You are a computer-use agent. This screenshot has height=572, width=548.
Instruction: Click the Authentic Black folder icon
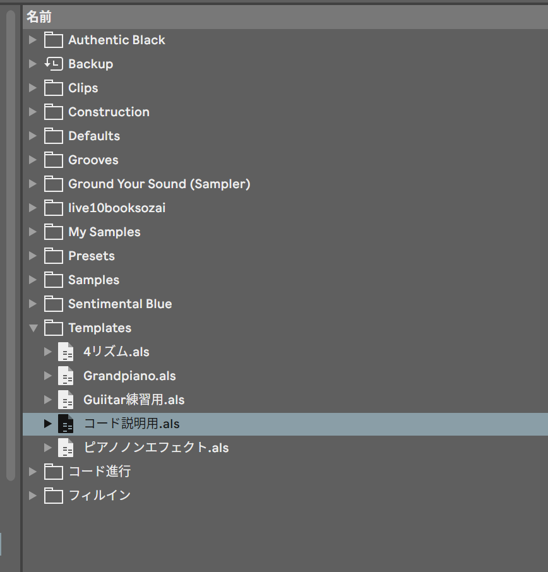54,40
